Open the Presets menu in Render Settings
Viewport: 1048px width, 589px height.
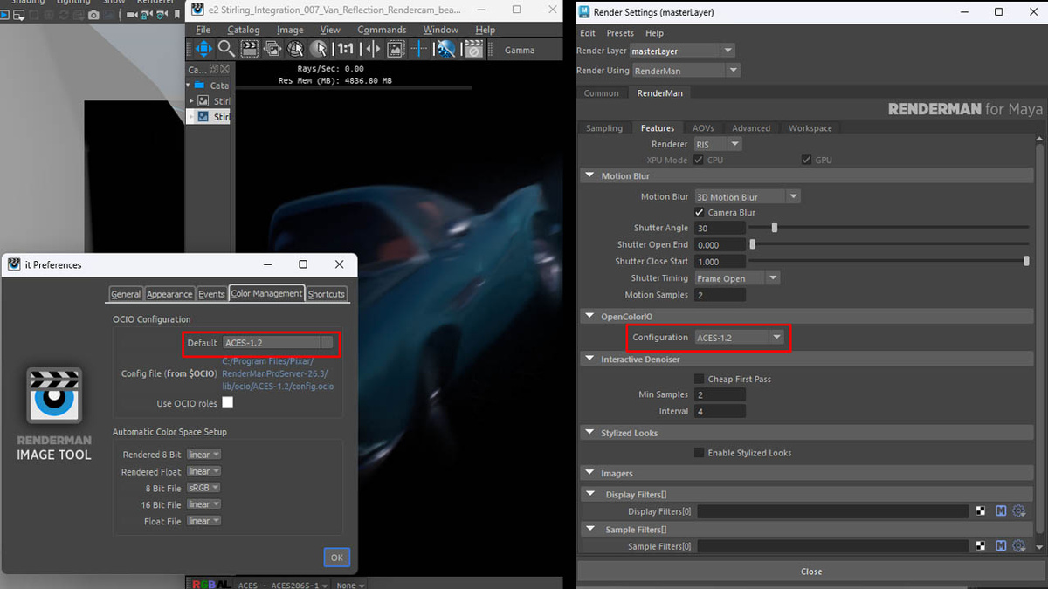[620, 33]
